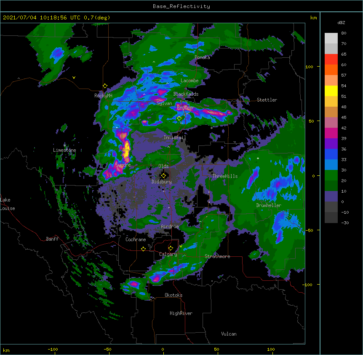The image size is (363, 355).
Task: Click the HighRiver town label
Action: click(x=181, y=313)
